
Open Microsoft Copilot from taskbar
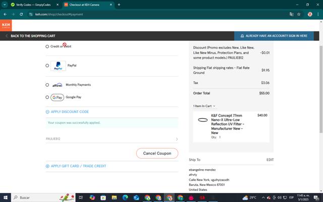pyautogui.click(x=92, y=197)
